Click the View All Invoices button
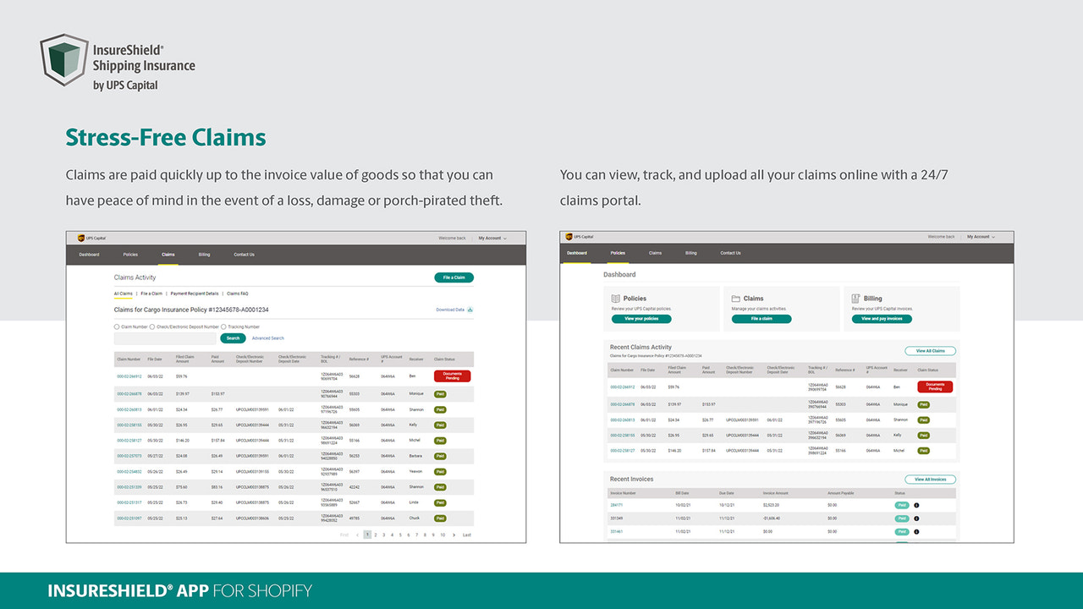The image size is (1083, 609). click(930, 480)
